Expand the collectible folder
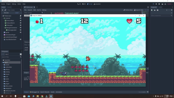The width and height of the screenshot is (174, 98). [3, 67]
